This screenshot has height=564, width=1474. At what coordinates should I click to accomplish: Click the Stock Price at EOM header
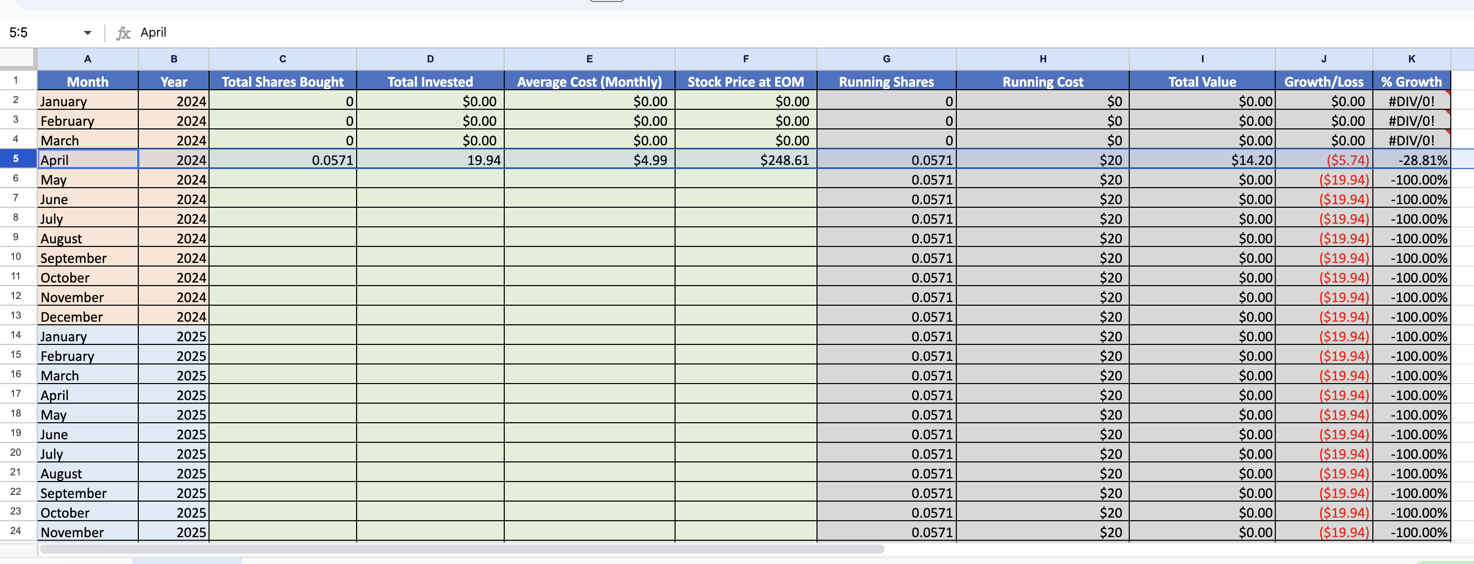point(745,82)
